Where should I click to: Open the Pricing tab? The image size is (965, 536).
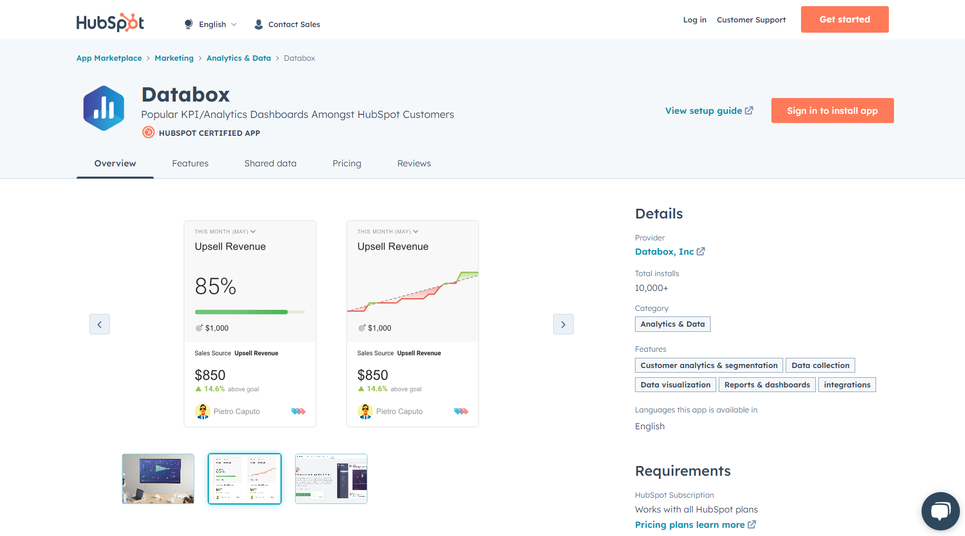click(346, 163)
